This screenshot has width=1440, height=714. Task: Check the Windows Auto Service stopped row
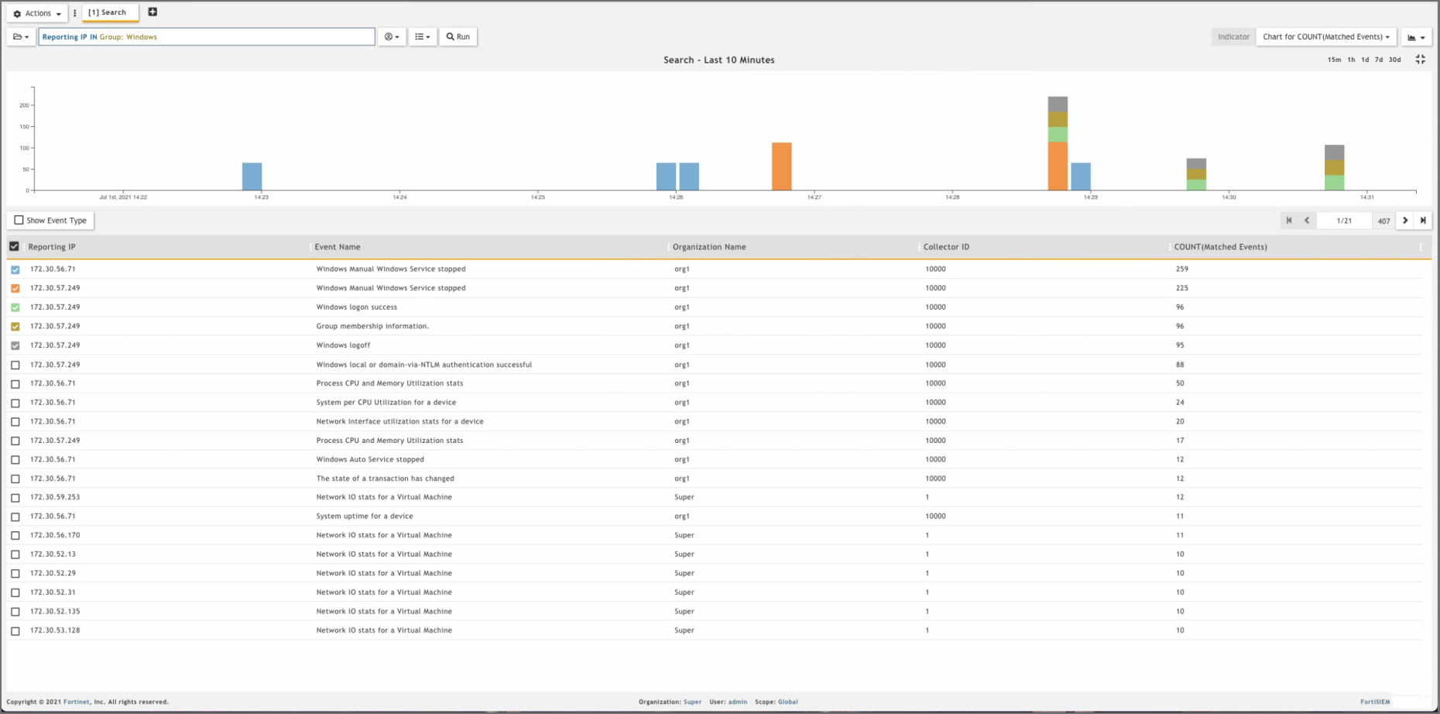(15, 460)
